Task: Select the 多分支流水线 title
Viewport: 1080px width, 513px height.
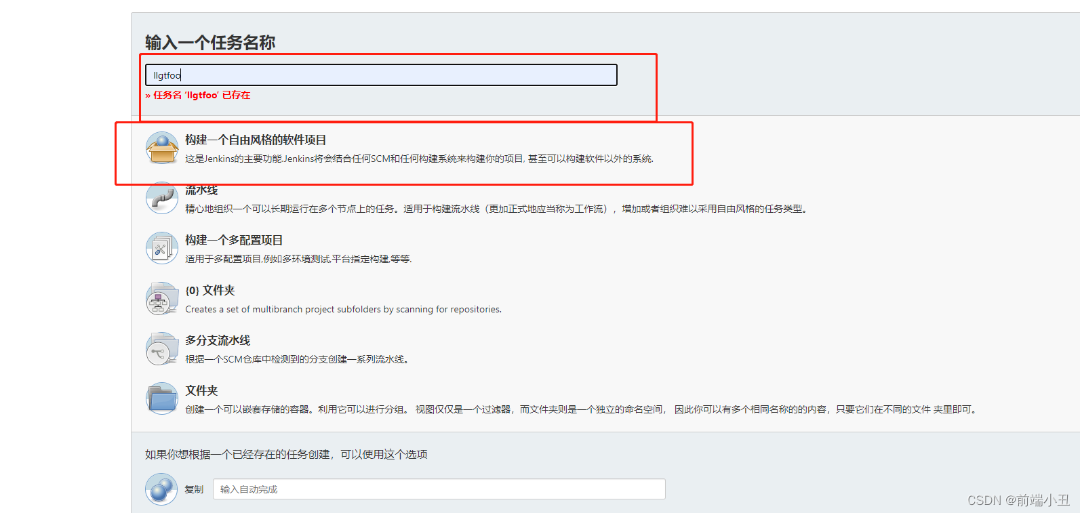Action: coord(218,340)
